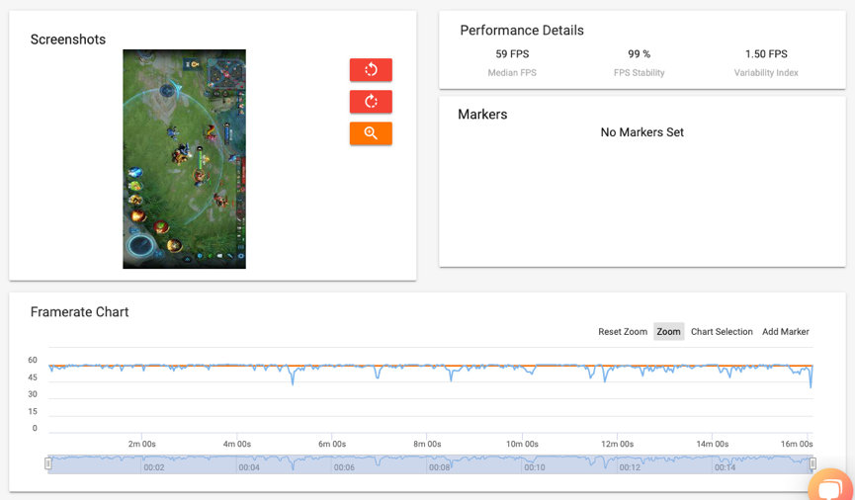The image size is (855, 500).
Task: Click the navigator at the 00:08 mark
Action: click(439, 466)
